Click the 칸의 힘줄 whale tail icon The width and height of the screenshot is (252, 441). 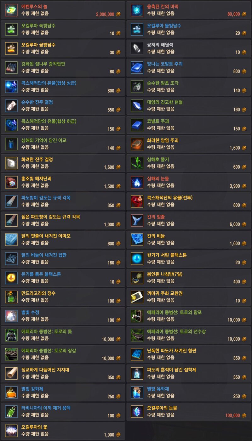(x=137, y=220)
